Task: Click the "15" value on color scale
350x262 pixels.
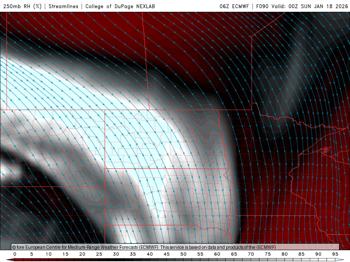Action: coord(65,254)
